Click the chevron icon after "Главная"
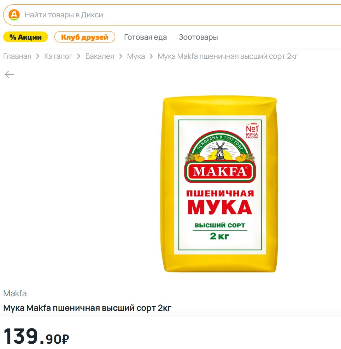341x349 pixels. (x=38, y=56)
